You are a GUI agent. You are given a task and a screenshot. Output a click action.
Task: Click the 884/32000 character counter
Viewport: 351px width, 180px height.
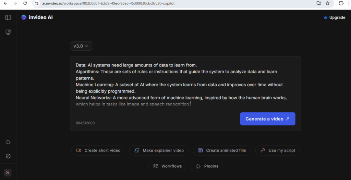85,123
